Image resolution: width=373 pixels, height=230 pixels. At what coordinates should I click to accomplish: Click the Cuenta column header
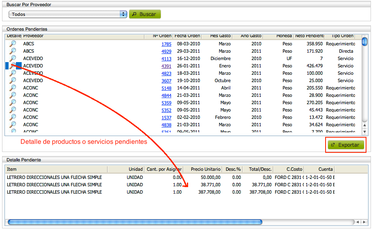[319, 169]
